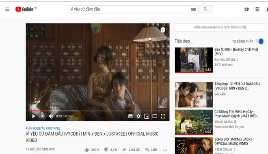Open the YouTube apps grid icon
This screenshot has height=154, width=268.
point(257,9)
